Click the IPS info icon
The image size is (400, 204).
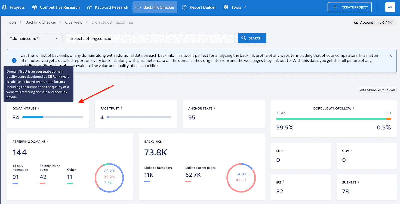click(283, 182)
